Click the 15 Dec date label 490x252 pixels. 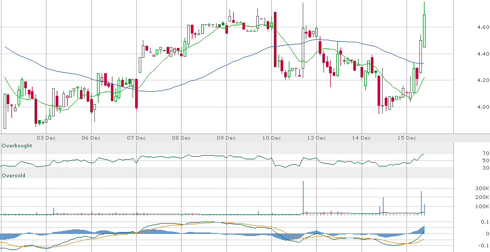point(406,138)
